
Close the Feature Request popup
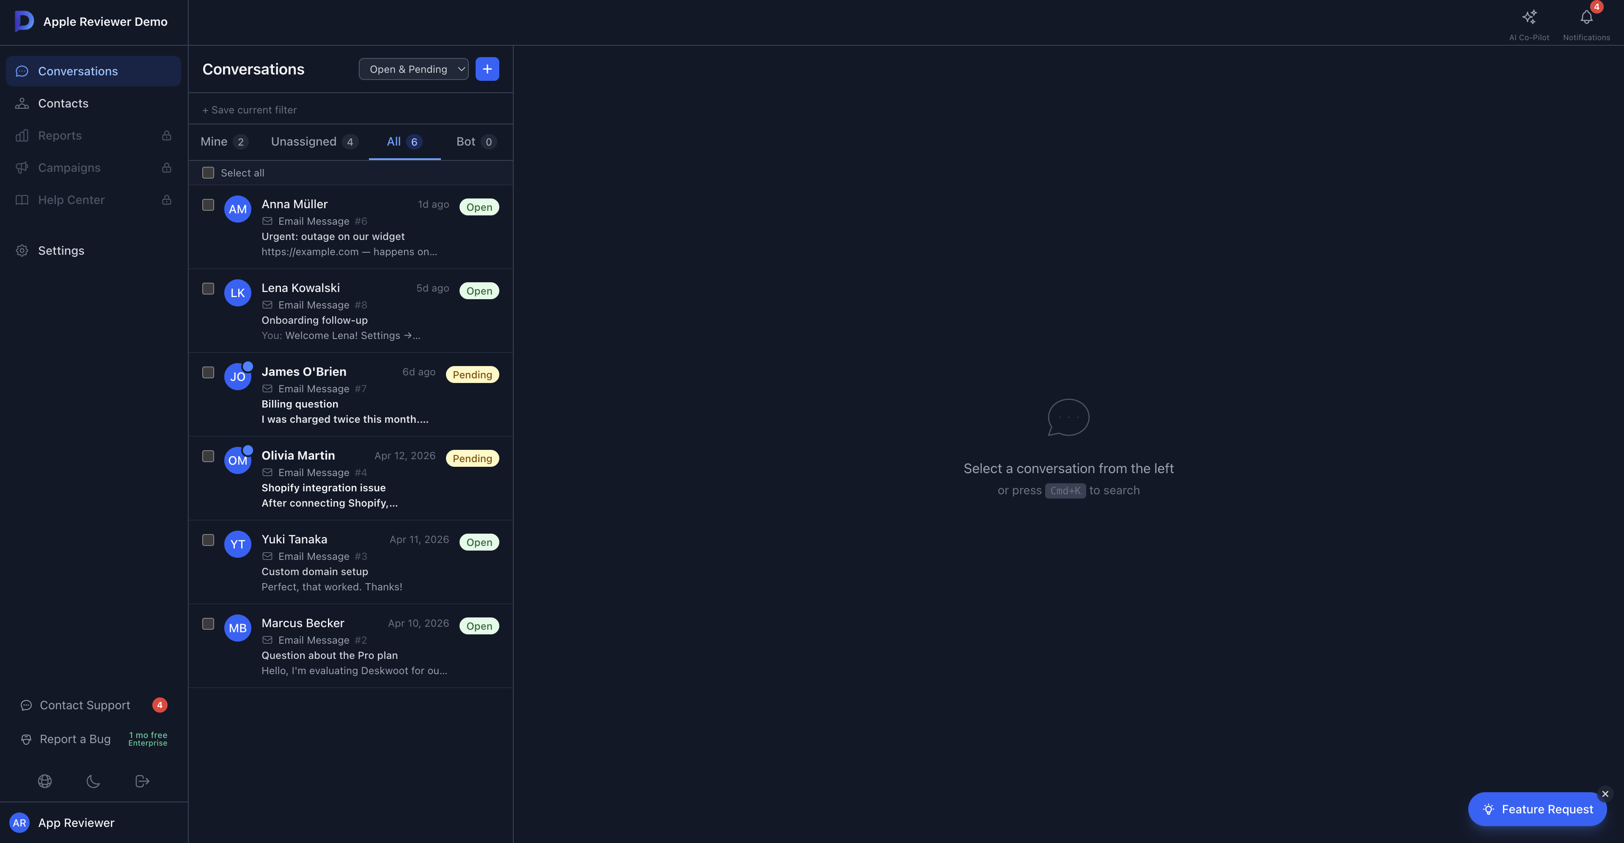coord(1605,794)
